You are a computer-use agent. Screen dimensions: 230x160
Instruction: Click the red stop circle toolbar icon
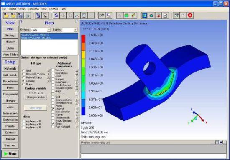click(190, 15)
